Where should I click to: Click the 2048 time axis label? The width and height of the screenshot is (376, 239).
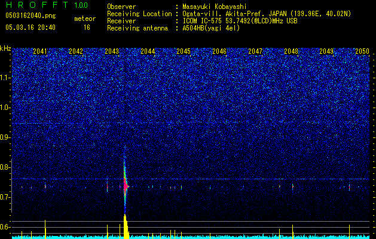pos(291,51)
